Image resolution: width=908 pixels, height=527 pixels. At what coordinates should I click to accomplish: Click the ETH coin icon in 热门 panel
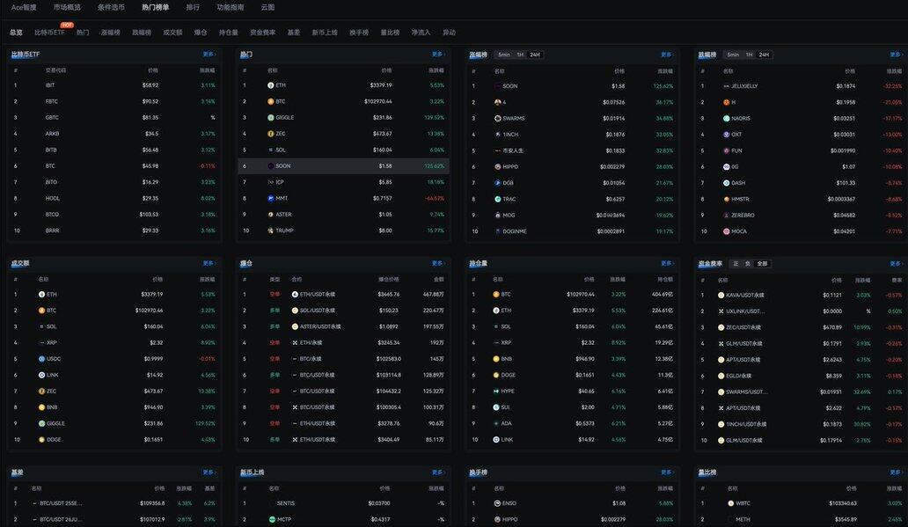270,85
